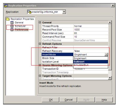The width and height of the screenshot is (119, 107).
Task: Open Help for this dialog
Action: (x=104, y=100)
